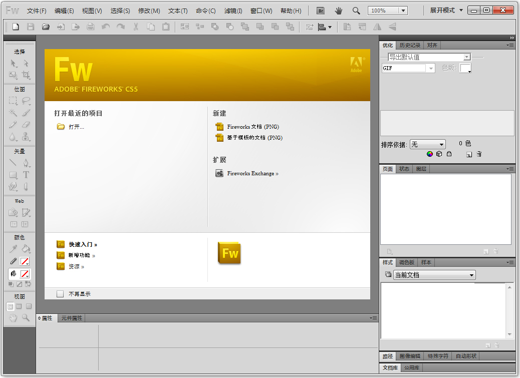Screen dimensions: 520x378
Task: Click the fill color swatch in 颜色
Action: (x=25, y=274)
